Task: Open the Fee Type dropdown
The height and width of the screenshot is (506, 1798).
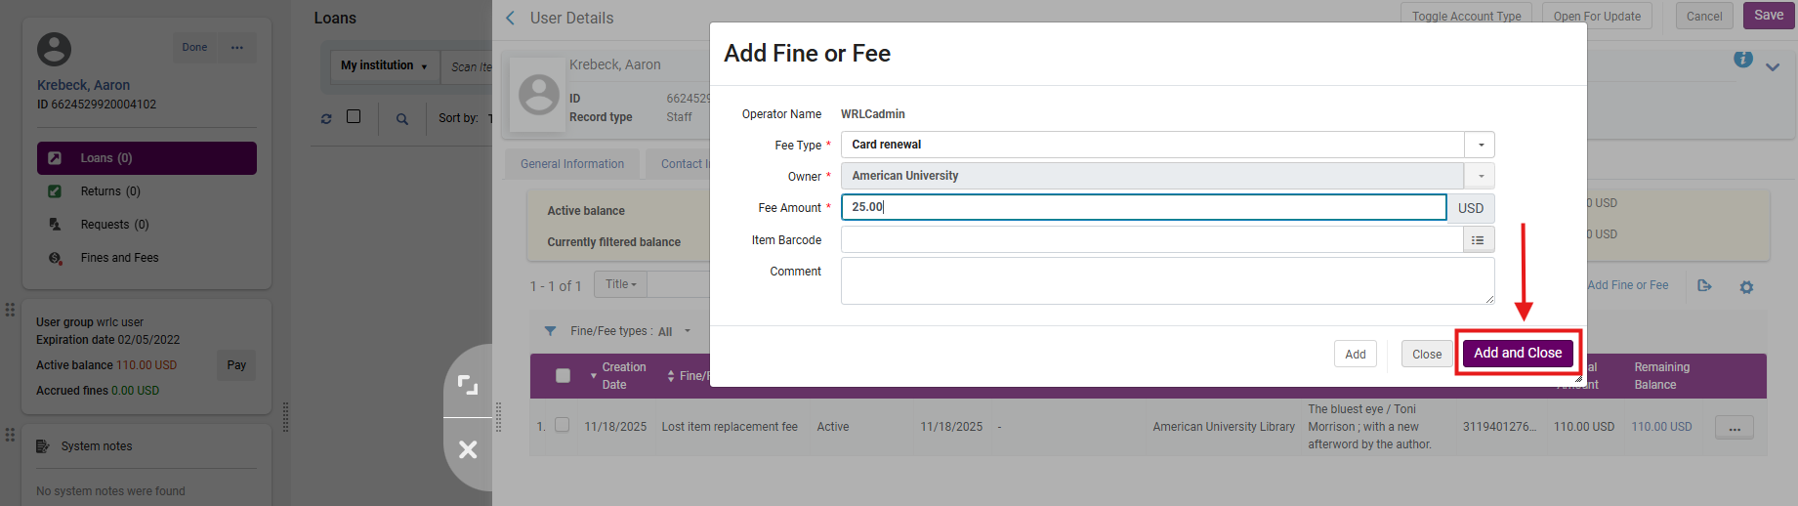Action: (x=1480, y=145)
